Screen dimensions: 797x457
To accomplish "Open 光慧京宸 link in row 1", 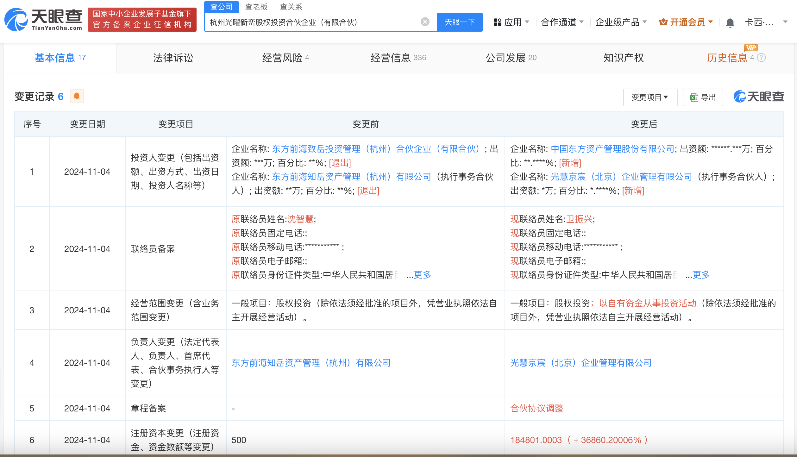I will [621, 177].
